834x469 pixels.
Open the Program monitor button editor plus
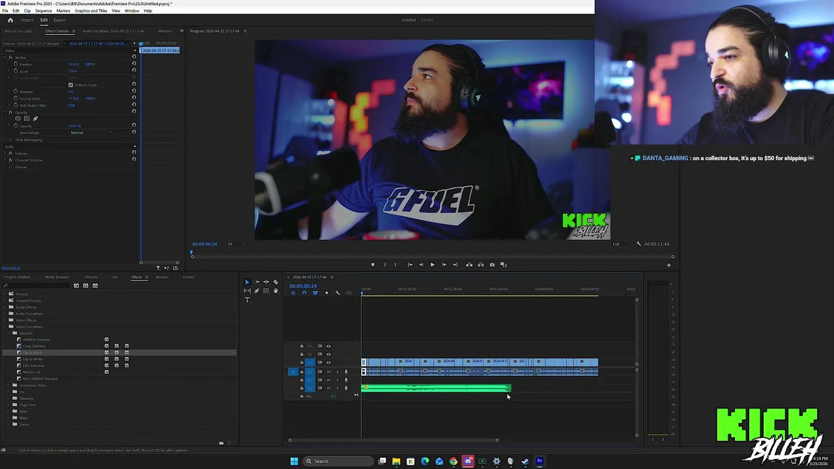coord(669,265)
